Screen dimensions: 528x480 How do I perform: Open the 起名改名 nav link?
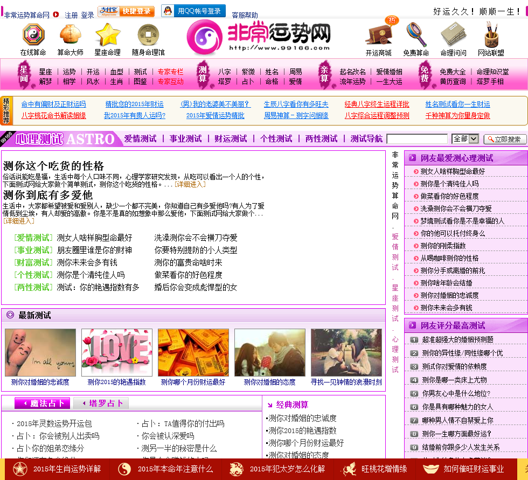click(x=352, y=72)
